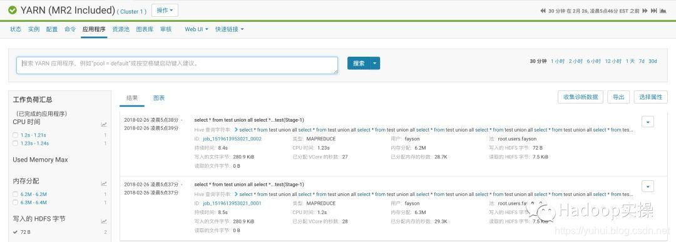Click the Used Memory Max heading
This screenshot has height=242, width=676.
click(40, 160)
